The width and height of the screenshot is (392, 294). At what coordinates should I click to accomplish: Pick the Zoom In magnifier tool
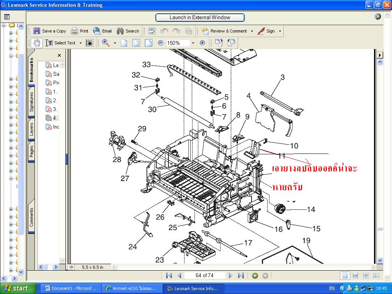(x=106, y=43)
